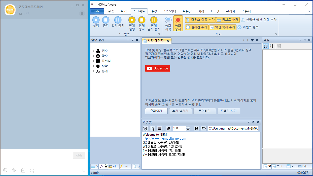
Task: Pause all scripts with 전체 일시 중지
Action: (x=154, y=23)
